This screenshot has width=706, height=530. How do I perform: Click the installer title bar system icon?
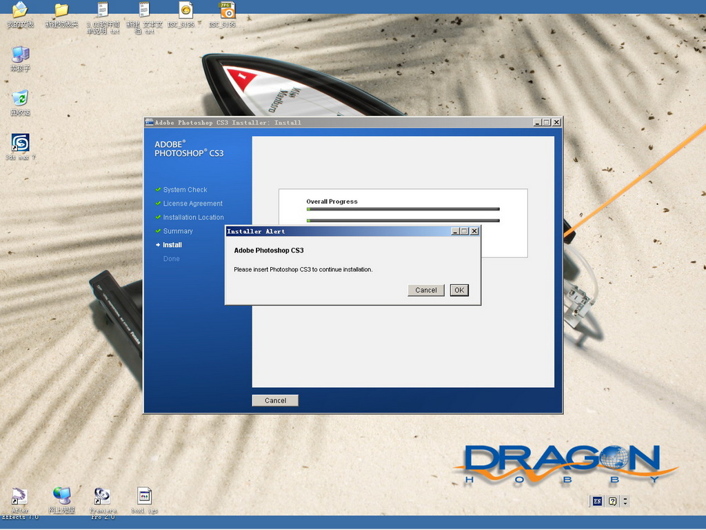(x=149, y=122)
